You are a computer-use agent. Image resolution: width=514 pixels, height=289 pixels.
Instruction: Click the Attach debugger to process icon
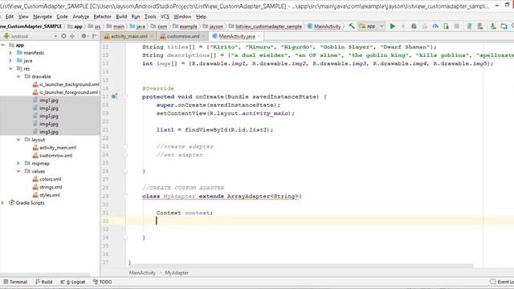click(x=447, y=26)
